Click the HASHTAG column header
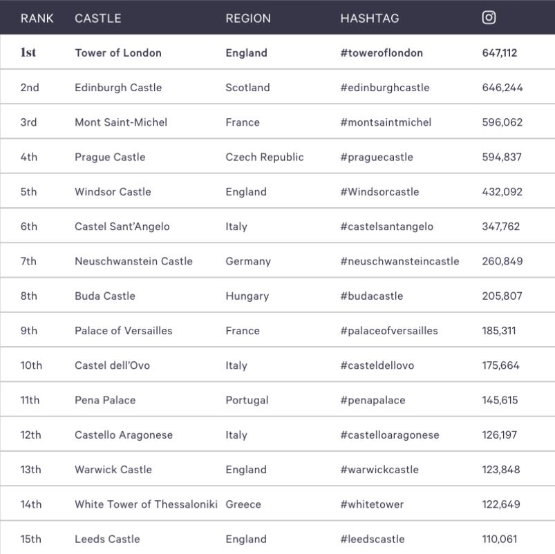Viewport: 555px width, 554px height. point(370,19)
